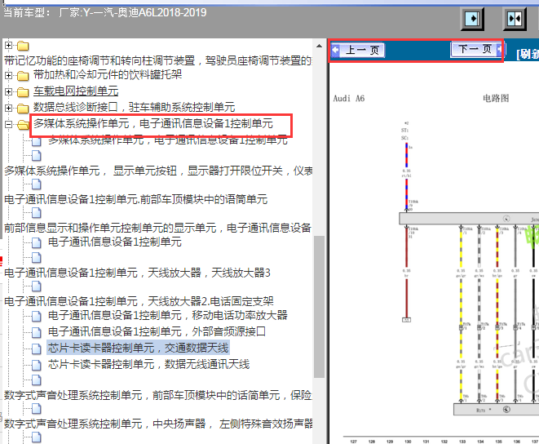This screenshot has height=444, width=539.
Task: Click page icon beside 外部音频源接口
Action: (37, 332)
